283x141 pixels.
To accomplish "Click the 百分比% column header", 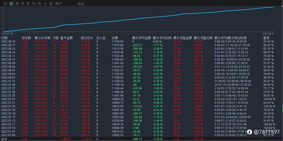I will click(87, 38).
